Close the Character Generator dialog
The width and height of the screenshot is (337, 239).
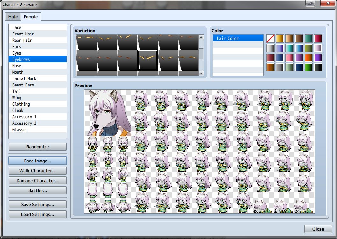click(x=318, y=229)
